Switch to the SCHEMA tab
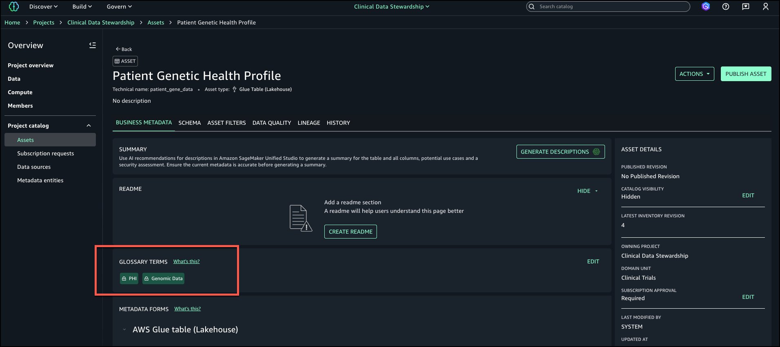The height and width of the screenshot is (347, 780). click(189, 123)
